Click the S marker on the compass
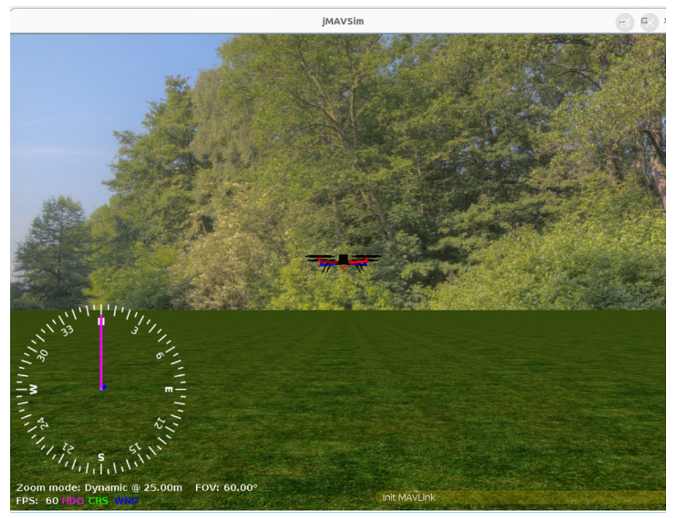The height and width of the screenshot is (518, 679). point(101,457)
